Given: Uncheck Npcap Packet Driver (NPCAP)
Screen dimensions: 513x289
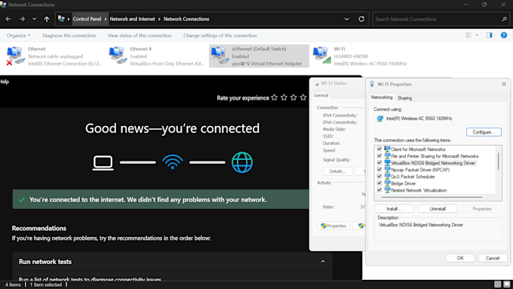Looking at the screenshot, I should tap(379, 170).
